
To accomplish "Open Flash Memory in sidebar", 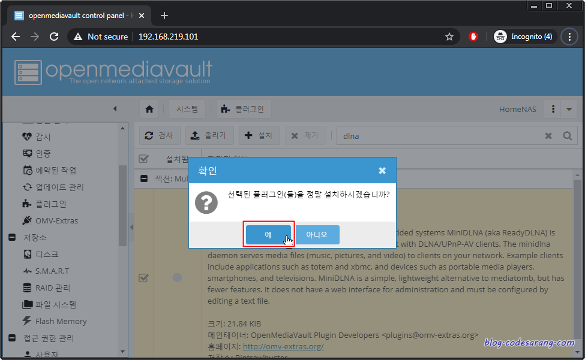I will coord(55,321).
